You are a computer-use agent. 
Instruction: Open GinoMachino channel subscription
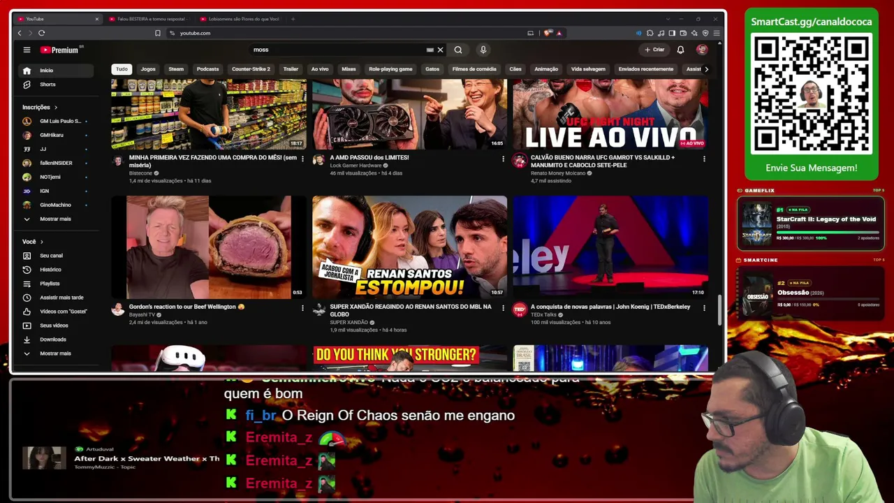pos(56,205)
